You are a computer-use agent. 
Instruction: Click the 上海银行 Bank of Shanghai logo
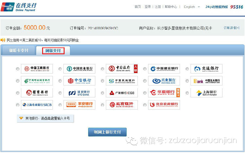pyautogui.click(x=206, y=93)
